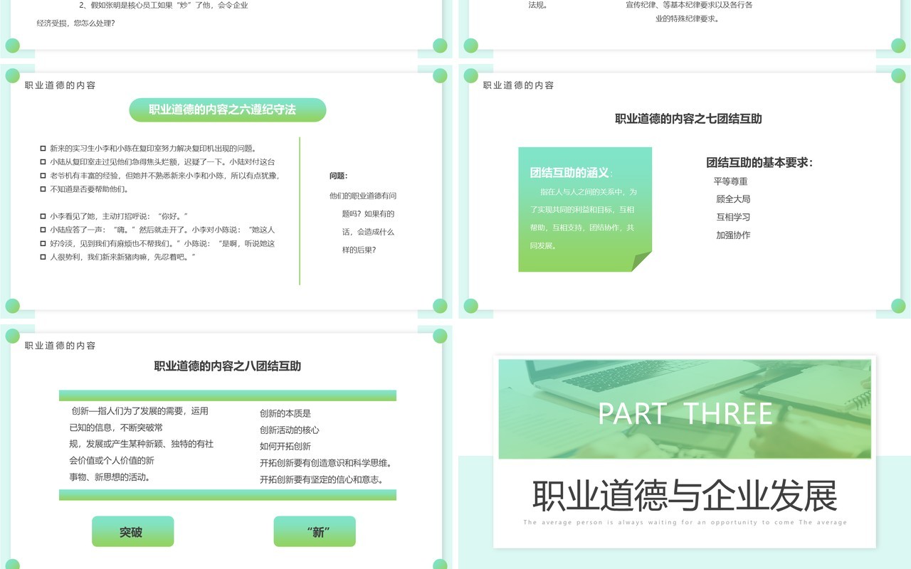The image size is (911, 569).
Task: Select the heading 职业道德的内容之八团结互助
Action: coord(228,366)
